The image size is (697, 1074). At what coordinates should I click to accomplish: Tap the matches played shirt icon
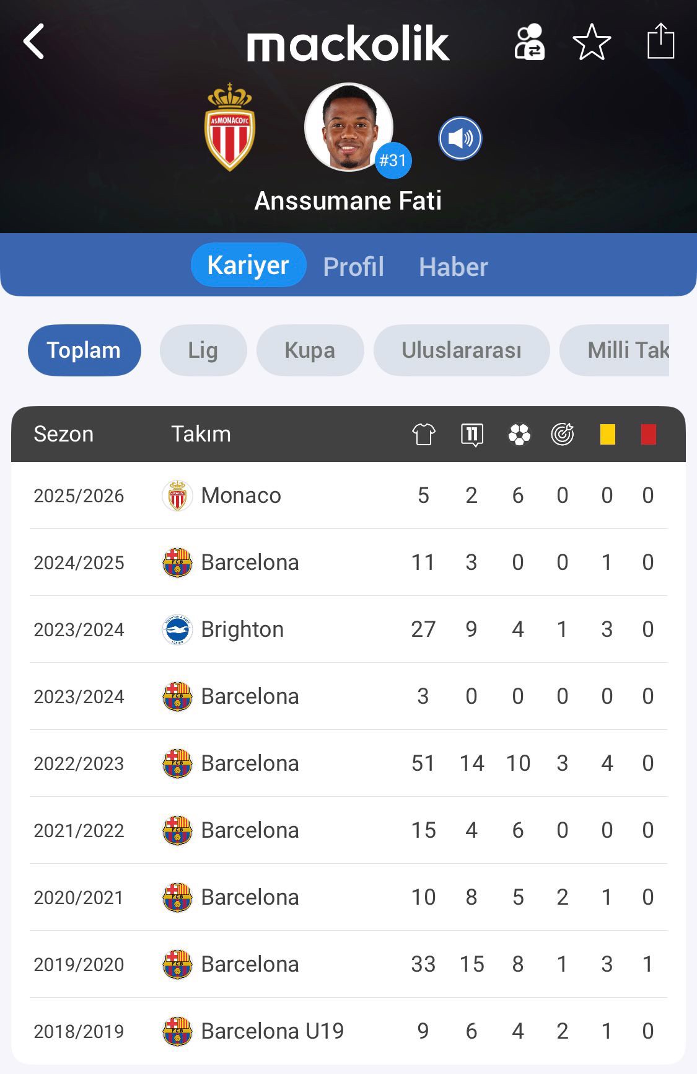coord(424,434)
